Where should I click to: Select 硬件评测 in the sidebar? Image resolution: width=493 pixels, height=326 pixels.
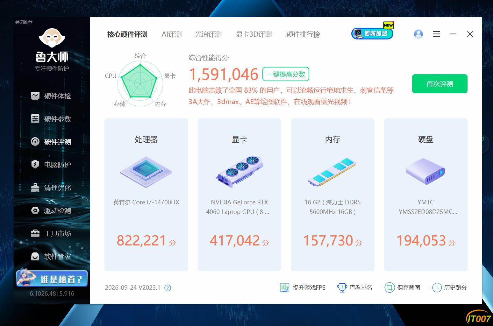pyautogui.click(x=51, y=142)
